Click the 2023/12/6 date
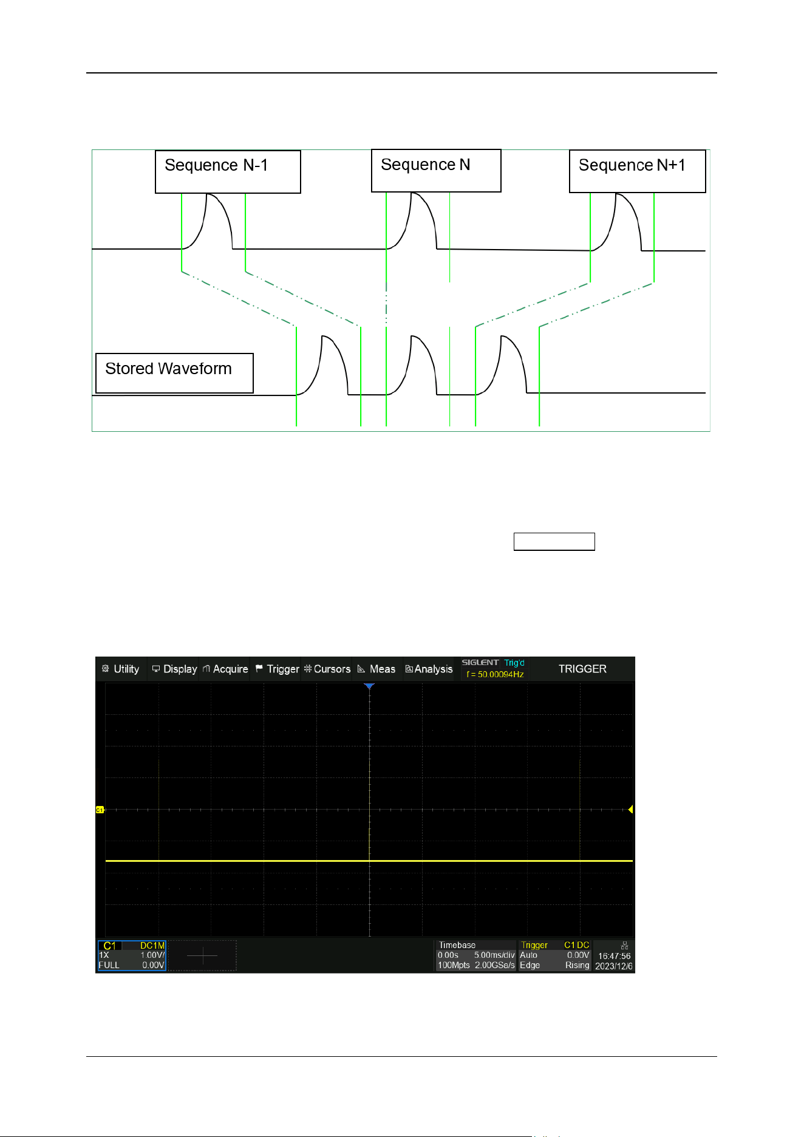This screenshot has width=804, height=1137. tap(614, 966)
